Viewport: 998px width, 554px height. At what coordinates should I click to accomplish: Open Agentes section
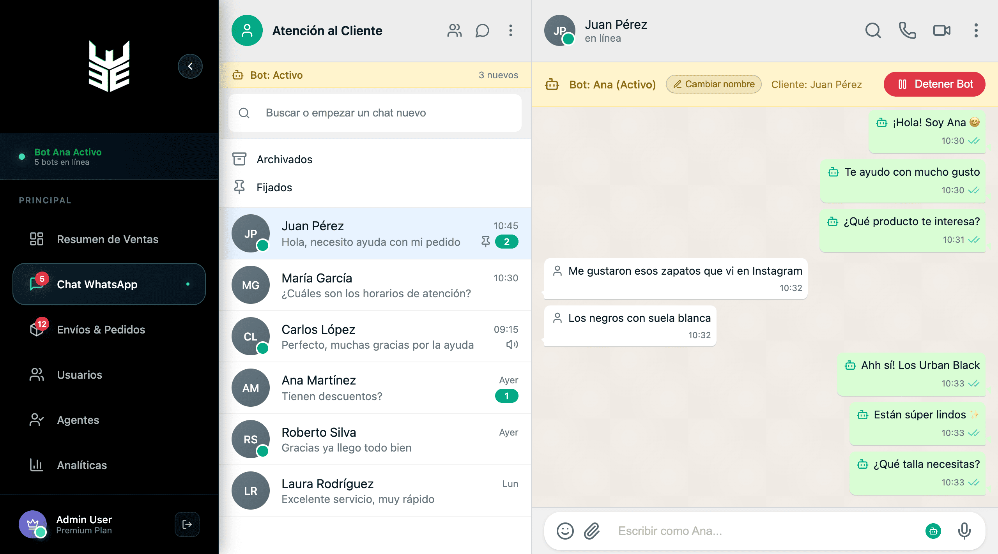tap(109, 420)
